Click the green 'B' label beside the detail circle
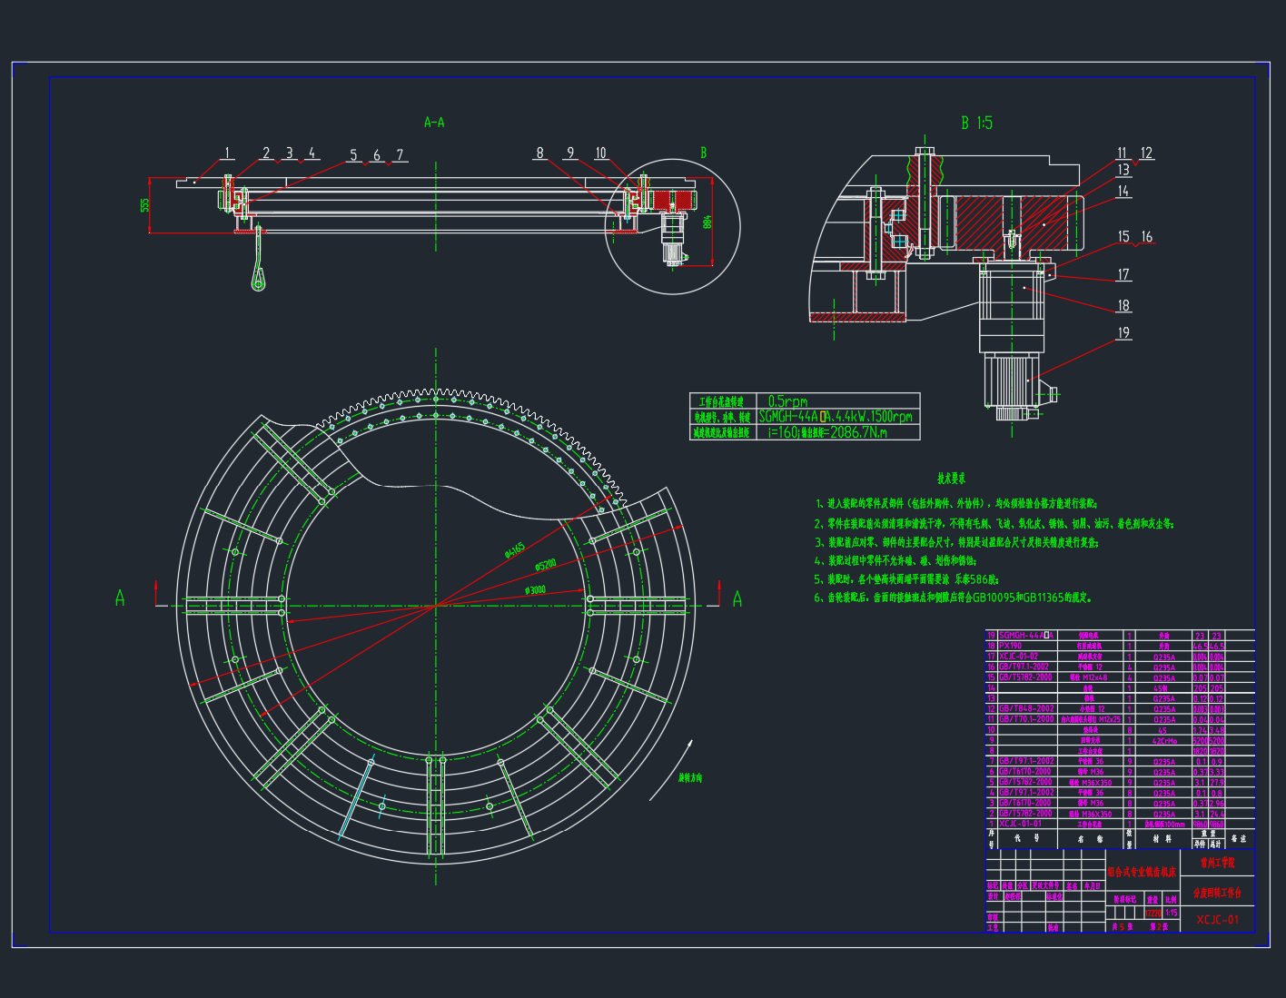The height and width of the screenshot is (998, 1286). [x=703, y=153]
